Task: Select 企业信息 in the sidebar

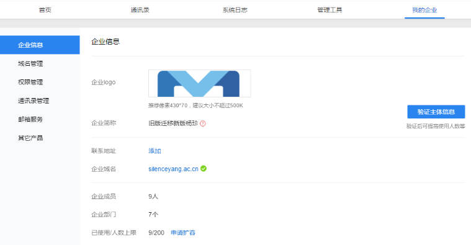Action: (40, 45)
